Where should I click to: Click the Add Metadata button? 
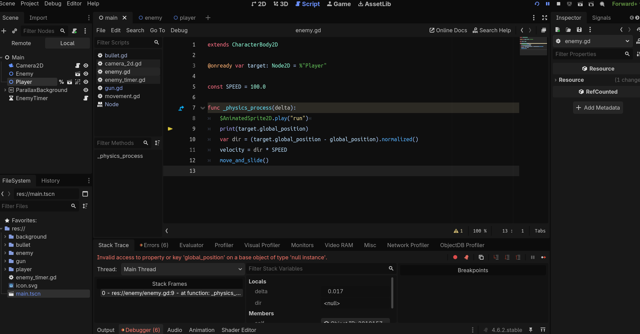598,108
